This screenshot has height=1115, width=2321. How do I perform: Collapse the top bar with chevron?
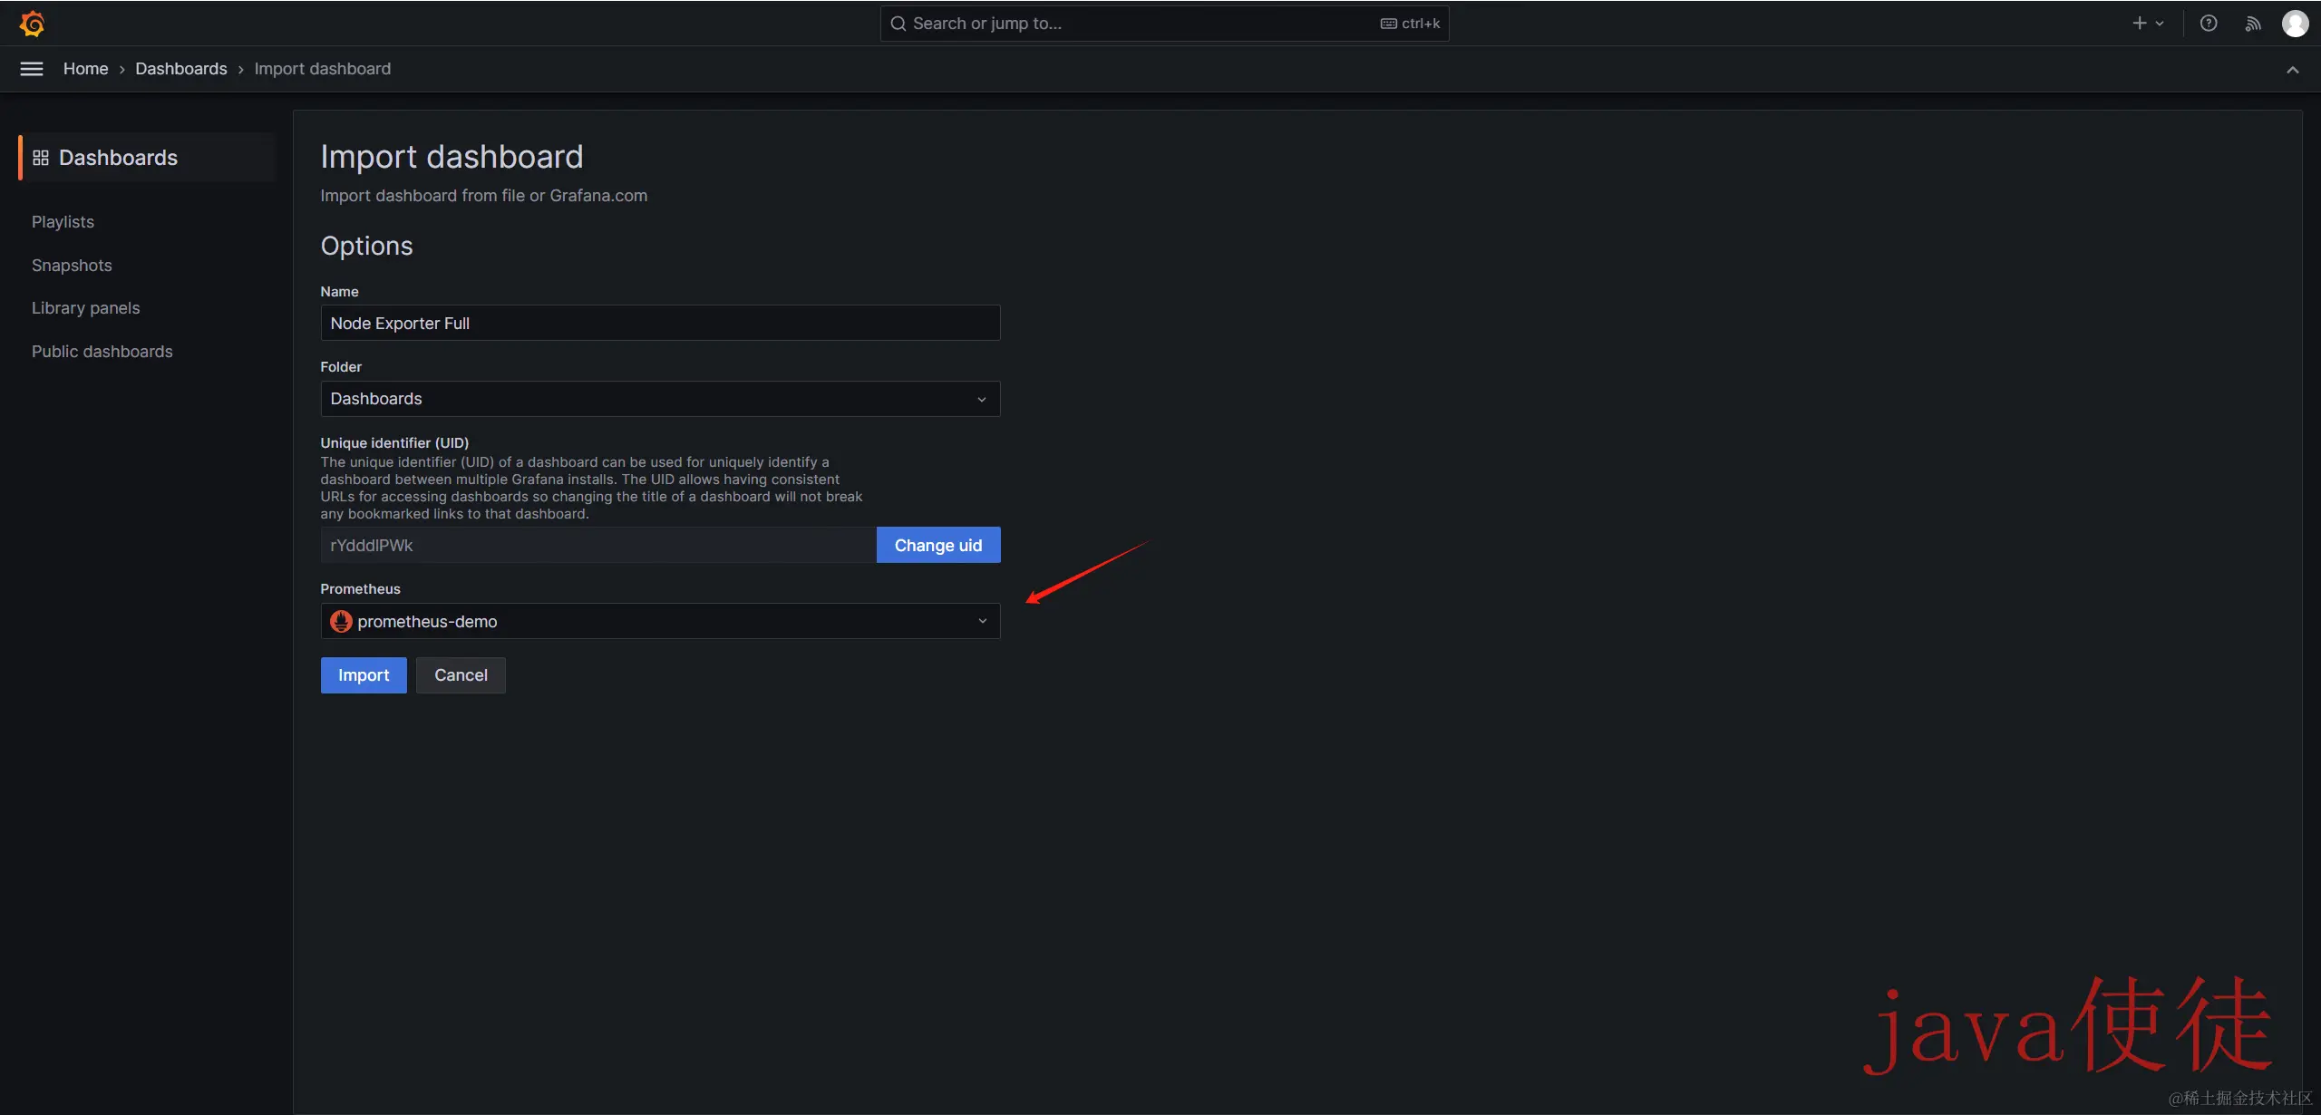[x=2293, y=70]
